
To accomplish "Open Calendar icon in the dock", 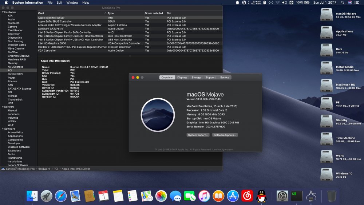I will click(103, 196).
